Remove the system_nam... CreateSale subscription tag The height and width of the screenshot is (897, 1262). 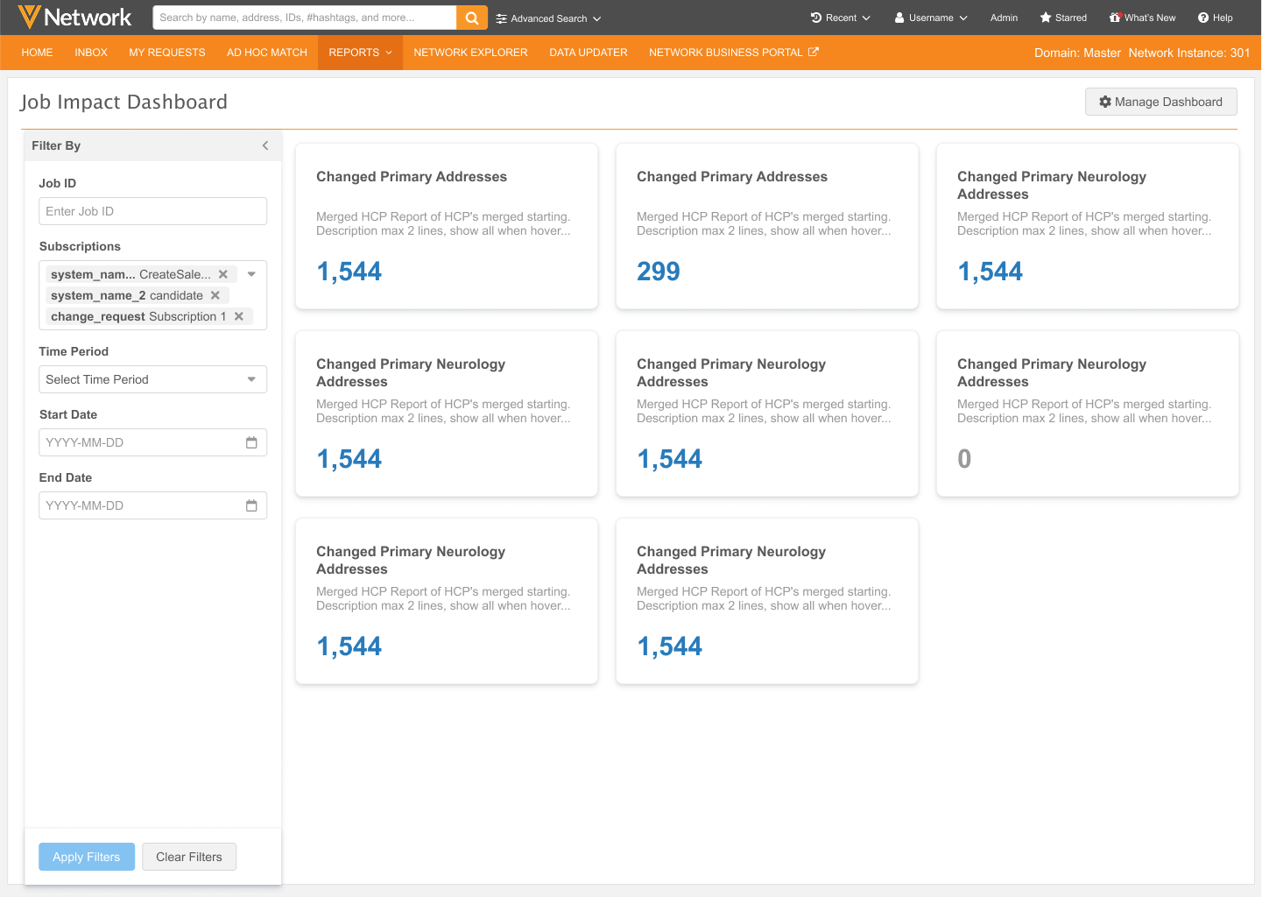pyautogui.click(x=223, y=274)
